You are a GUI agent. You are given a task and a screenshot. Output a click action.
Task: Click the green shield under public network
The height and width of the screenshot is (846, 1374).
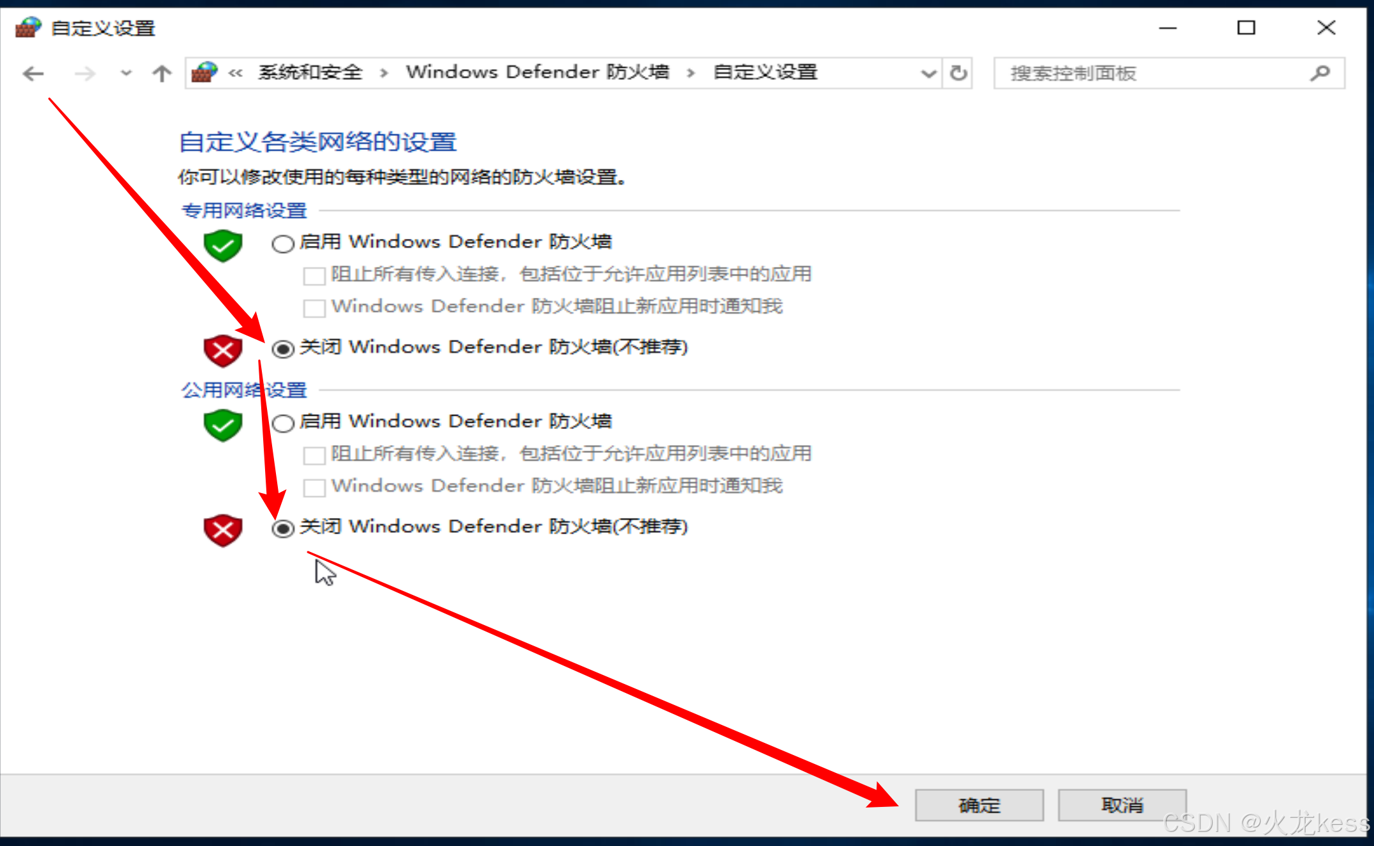[223, 425]
